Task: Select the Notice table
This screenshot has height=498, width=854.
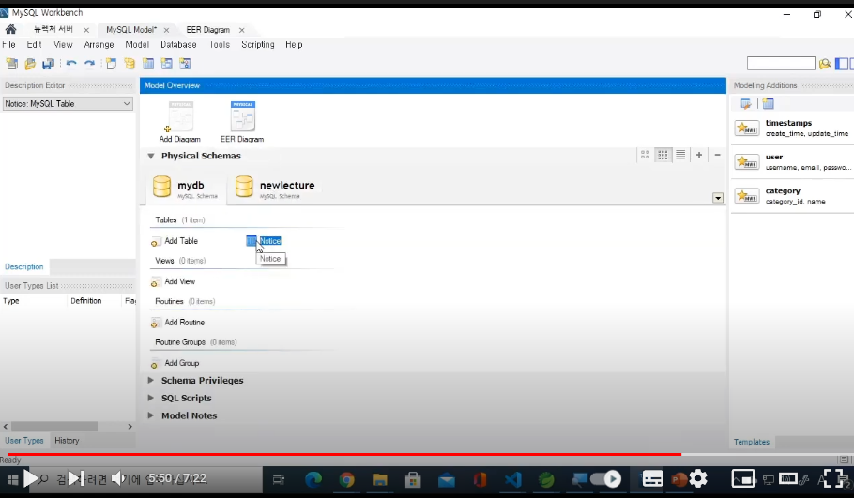Action: click(264, 241)
